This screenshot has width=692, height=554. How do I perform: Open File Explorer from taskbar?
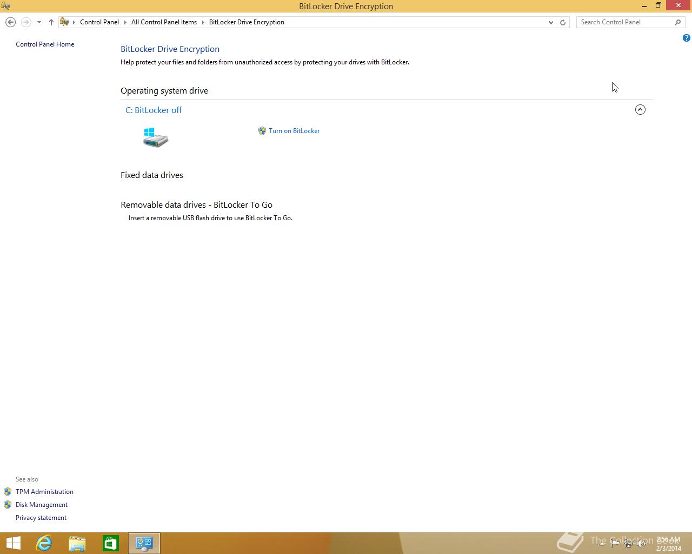[x=77, y=543]
